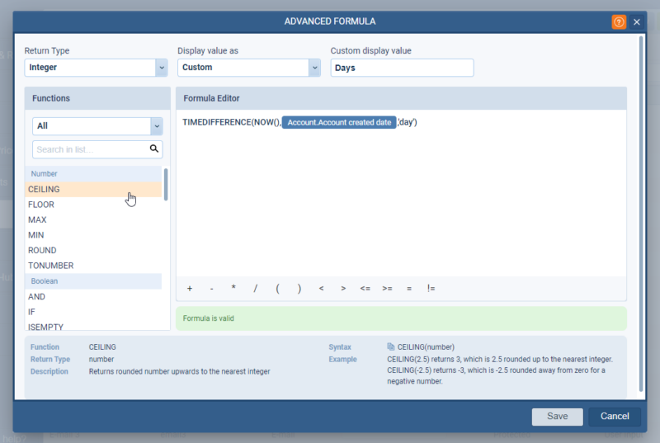Insert a closing parenthesis
The height and width of the screenshot is (443, 660).
299,288
